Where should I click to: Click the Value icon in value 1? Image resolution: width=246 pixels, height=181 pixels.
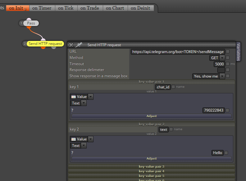(74, 97)
